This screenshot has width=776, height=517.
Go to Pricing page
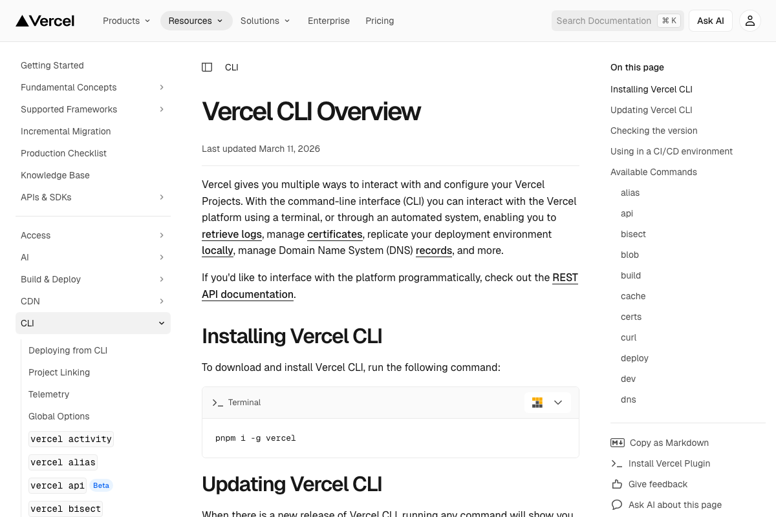380,21
